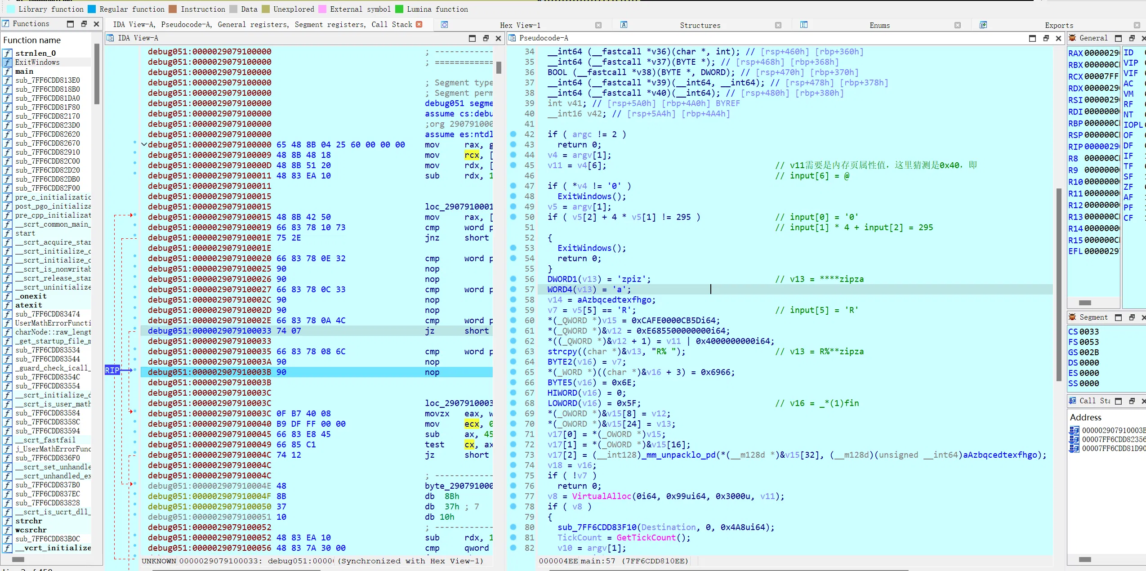The width and height of the screenshot is (1146, 571).
Task: Select the _onexit function entry
Action: pyautogui.click(x=31, y=296)
